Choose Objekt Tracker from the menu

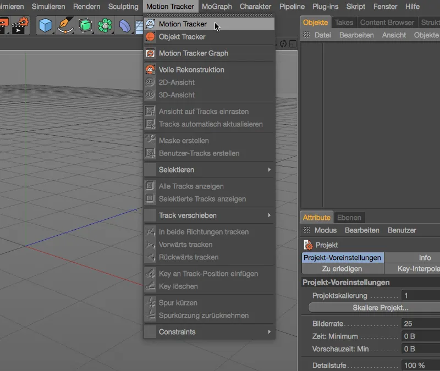(209, 37)
